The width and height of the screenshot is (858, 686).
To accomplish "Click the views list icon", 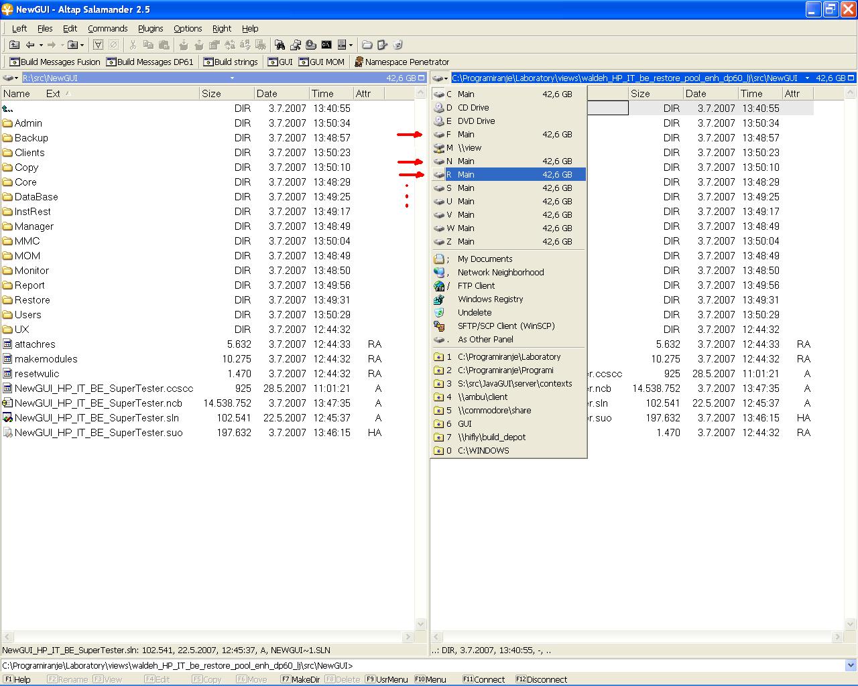I will pyautogui.click(x=342, y=45).
